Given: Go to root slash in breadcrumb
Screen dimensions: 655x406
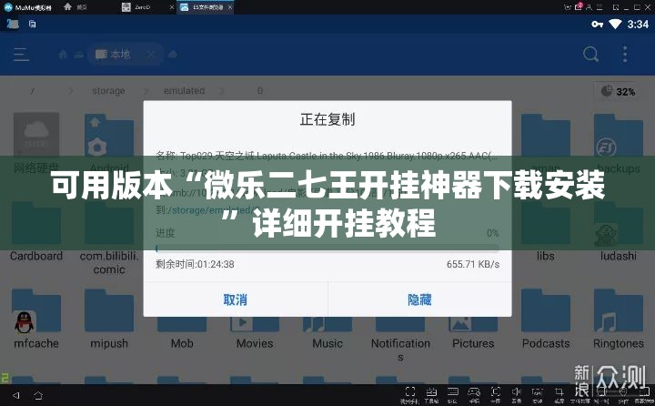Looking at the screenshot, I should 33,91.
